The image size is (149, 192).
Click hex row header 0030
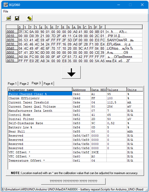point(12,44)
